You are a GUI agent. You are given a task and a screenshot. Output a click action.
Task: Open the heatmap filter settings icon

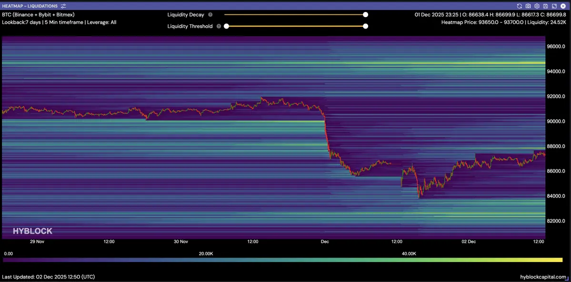pyautogui.click(x=63, y=6)
